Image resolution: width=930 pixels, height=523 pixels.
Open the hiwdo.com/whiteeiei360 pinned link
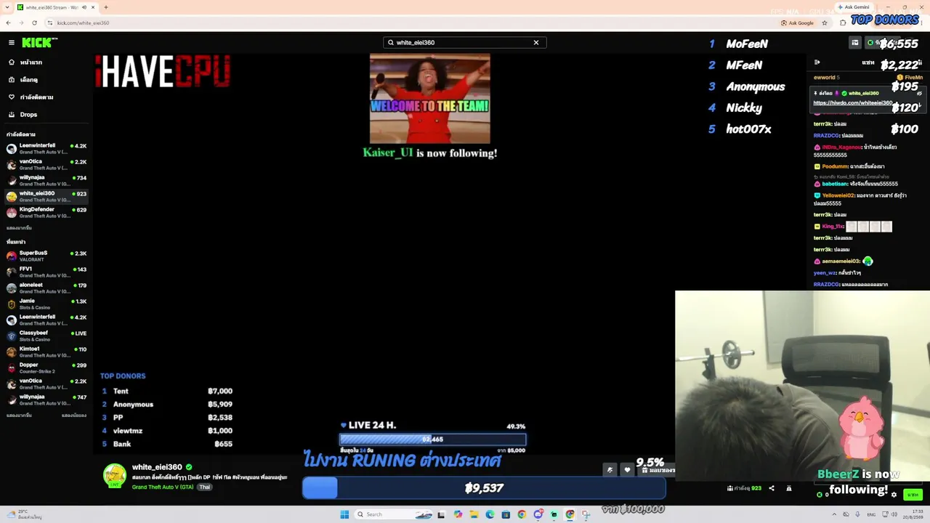click(x=852, y=103)
